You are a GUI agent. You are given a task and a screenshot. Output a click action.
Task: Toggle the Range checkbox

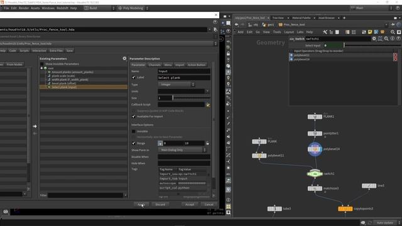pyautogui.click(x=134, y=143)
